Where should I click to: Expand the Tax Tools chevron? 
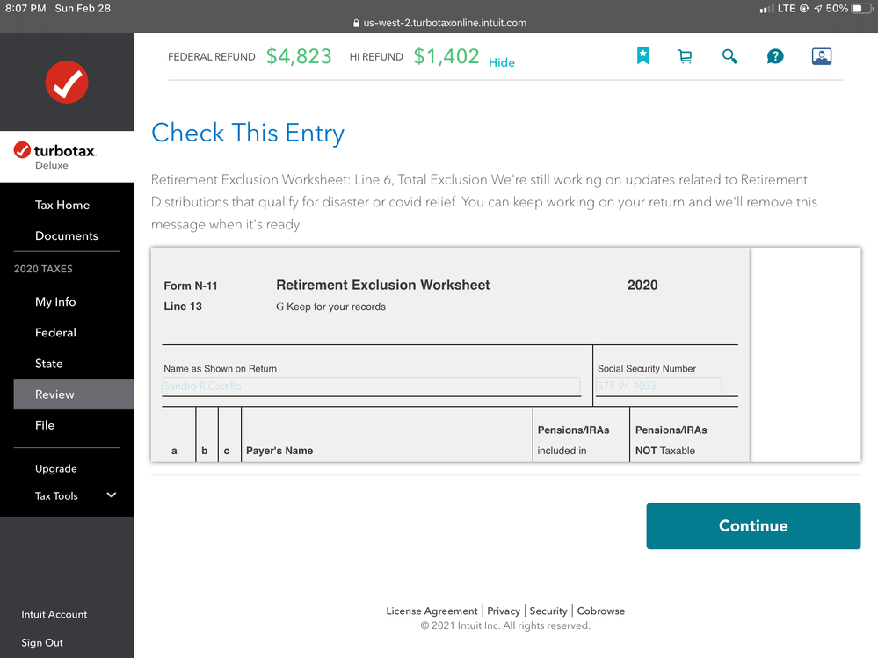[112, 495]
